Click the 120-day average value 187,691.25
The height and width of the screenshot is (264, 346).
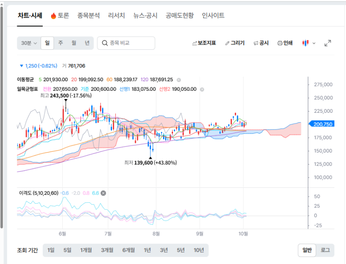tap(161, 80)
